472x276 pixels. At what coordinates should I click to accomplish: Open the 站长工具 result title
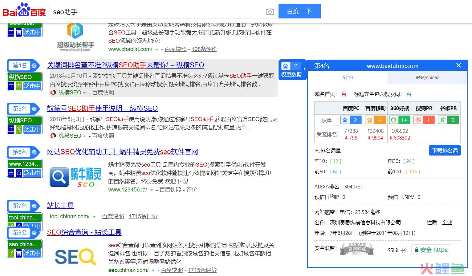(60, 206)
